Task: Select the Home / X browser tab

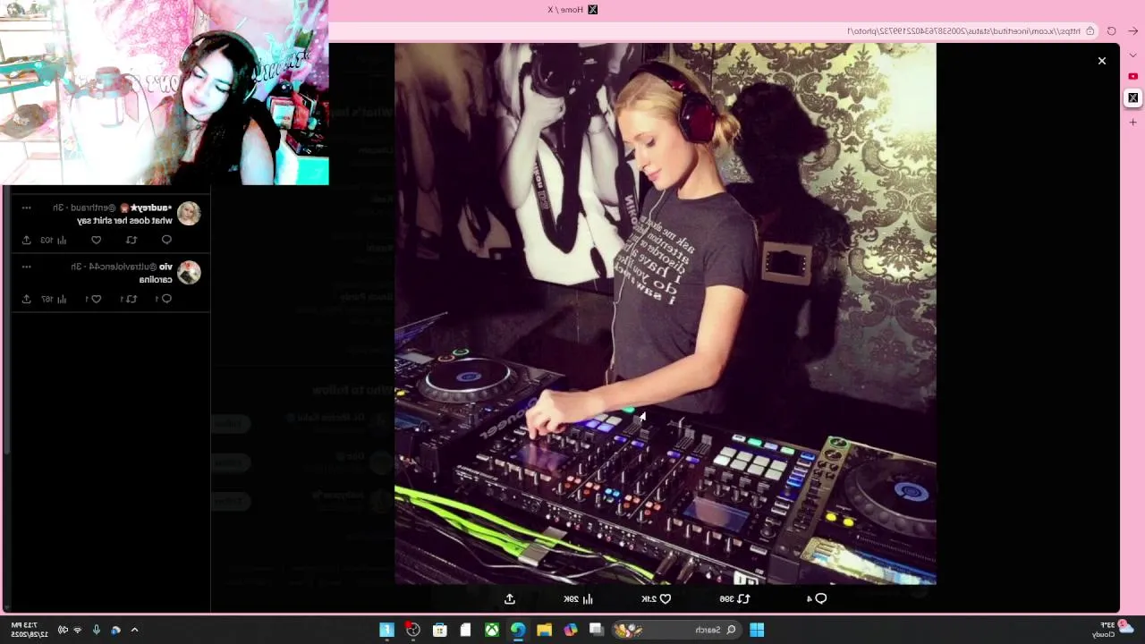Action: [x=572, y=9]
